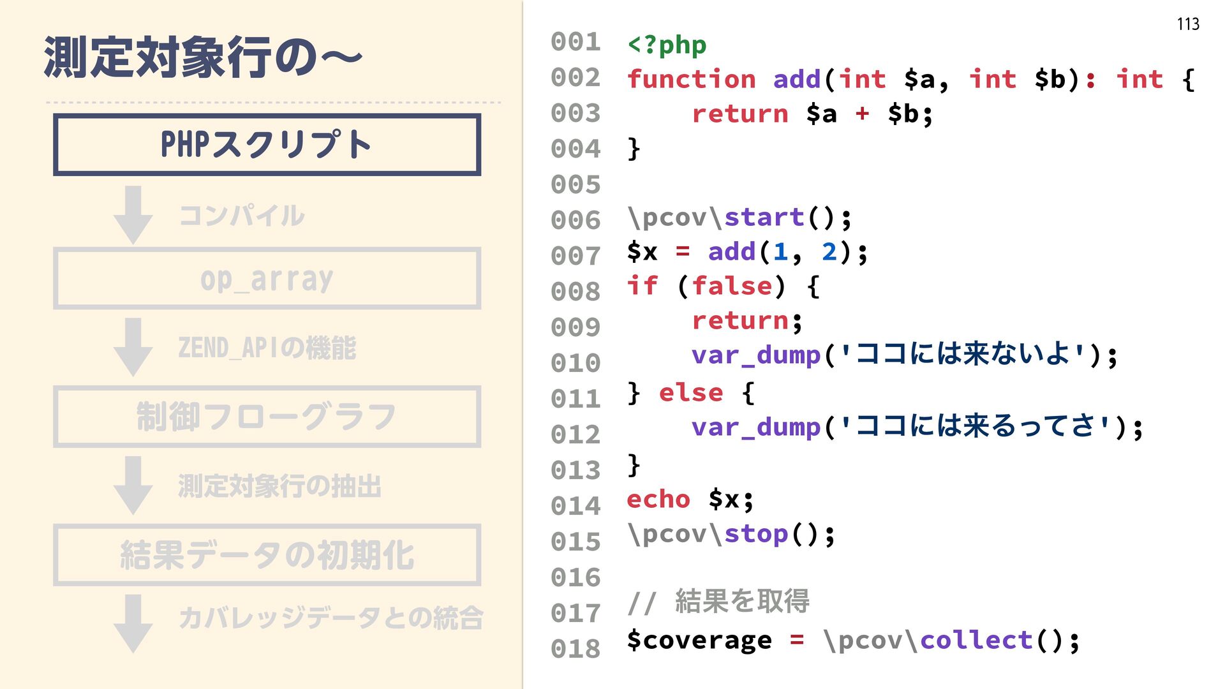Click the arrow beside コンパイル

pos(133,215)
